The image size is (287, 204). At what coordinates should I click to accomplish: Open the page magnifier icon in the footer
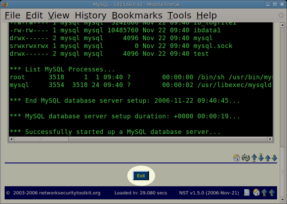pos(246,193)
